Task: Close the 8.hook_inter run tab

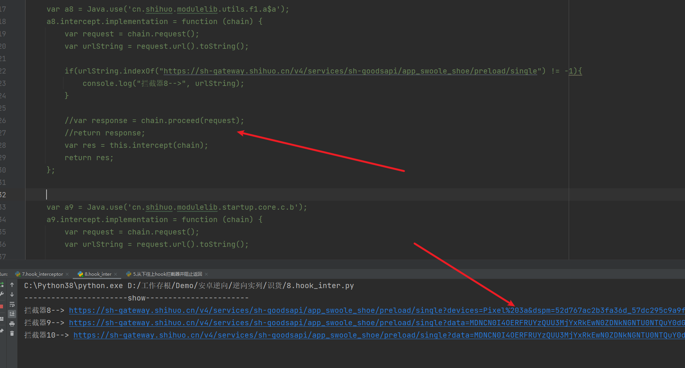Action: [x=116, y=274]
